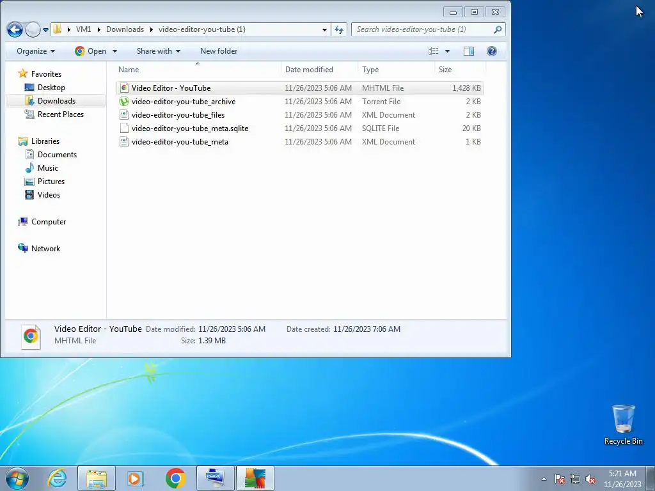Click Chrome icon of Video Editor - YouTube file
655x491 pixels.
pyautogui.click(x=123, y=88)
